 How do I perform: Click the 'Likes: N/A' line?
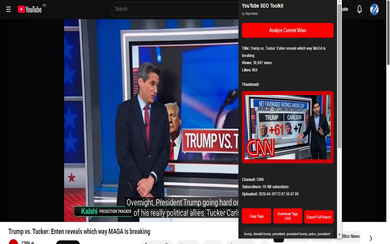pyautogui.click(x=250, y=70)
